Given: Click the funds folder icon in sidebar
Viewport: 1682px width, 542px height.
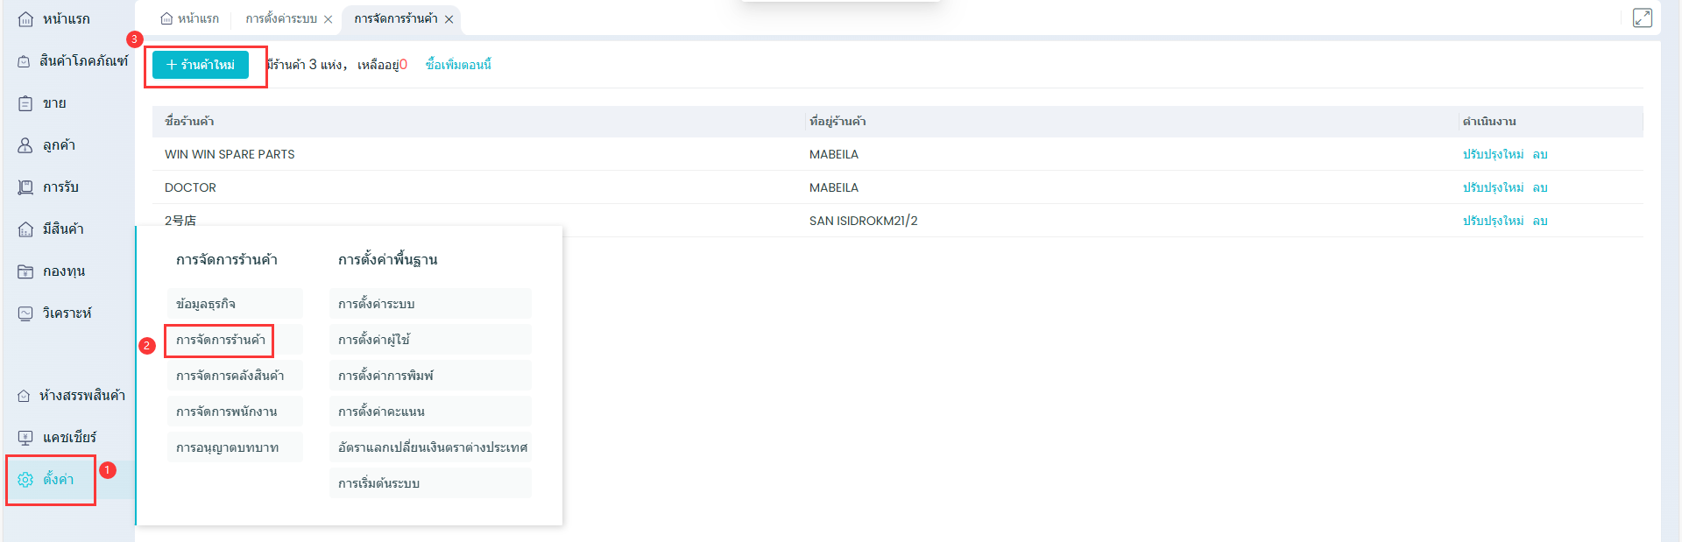Looking at the screenshot, I should click(x=25, y=271).
